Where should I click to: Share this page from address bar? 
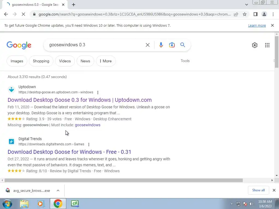pos(236,14)
